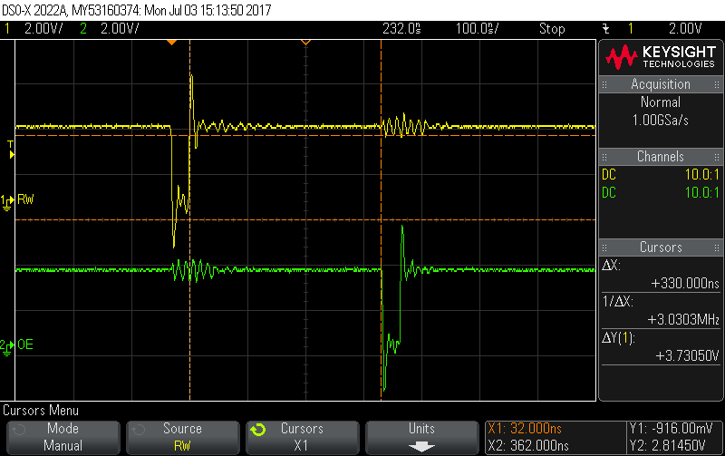Open the cursor Source softkey set to RW
Viewport: 725px width, 456px height.
(183, 437)
